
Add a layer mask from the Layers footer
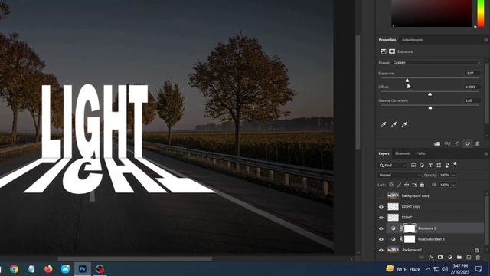coord(440,258)
